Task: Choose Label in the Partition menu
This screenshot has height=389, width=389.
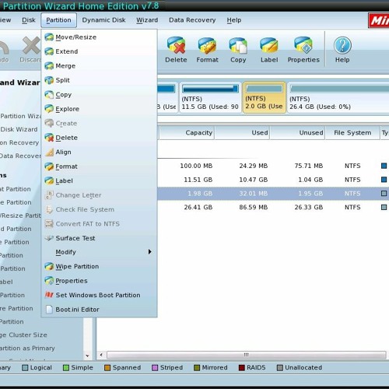Action: pyautogui.click(x=99, y=180)
